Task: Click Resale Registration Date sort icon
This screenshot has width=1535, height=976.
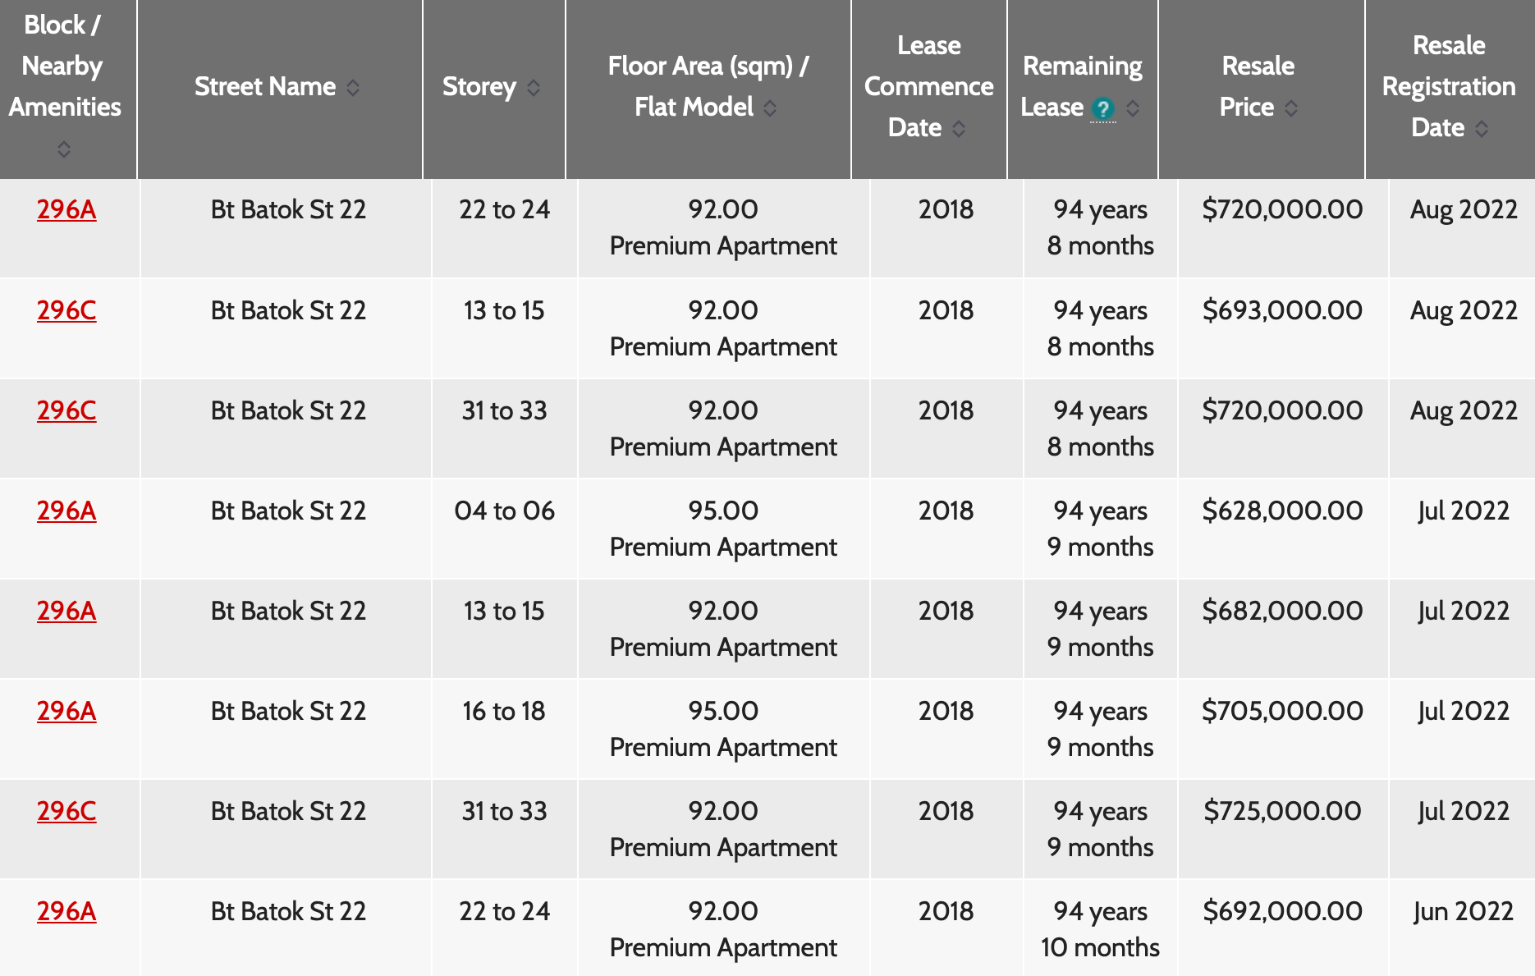Action: click(x=1482, y=129)
